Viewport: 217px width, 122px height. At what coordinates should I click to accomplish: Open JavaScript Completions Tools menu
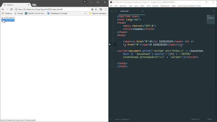click(189, 6)
